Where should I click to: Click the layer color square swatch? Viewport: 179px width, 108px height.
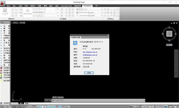41,16
